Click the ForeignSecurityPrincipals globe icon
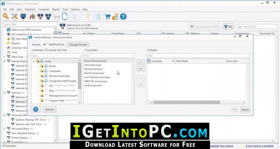Image resolution: width=280 pixels, height=149 pixels. coord(46,81)
